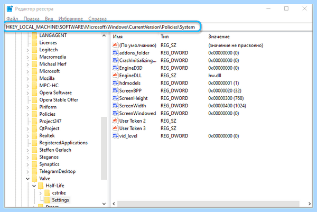The height and width of the screenshot is (212, 317).
Task: Click the DWORD icon beside ScreenHeight
Action: pyautogui.click(x=115, y=98)
